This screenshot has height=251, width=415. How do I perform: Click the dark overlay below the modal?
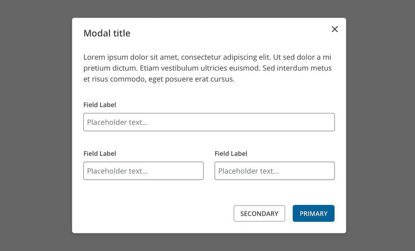207,242
